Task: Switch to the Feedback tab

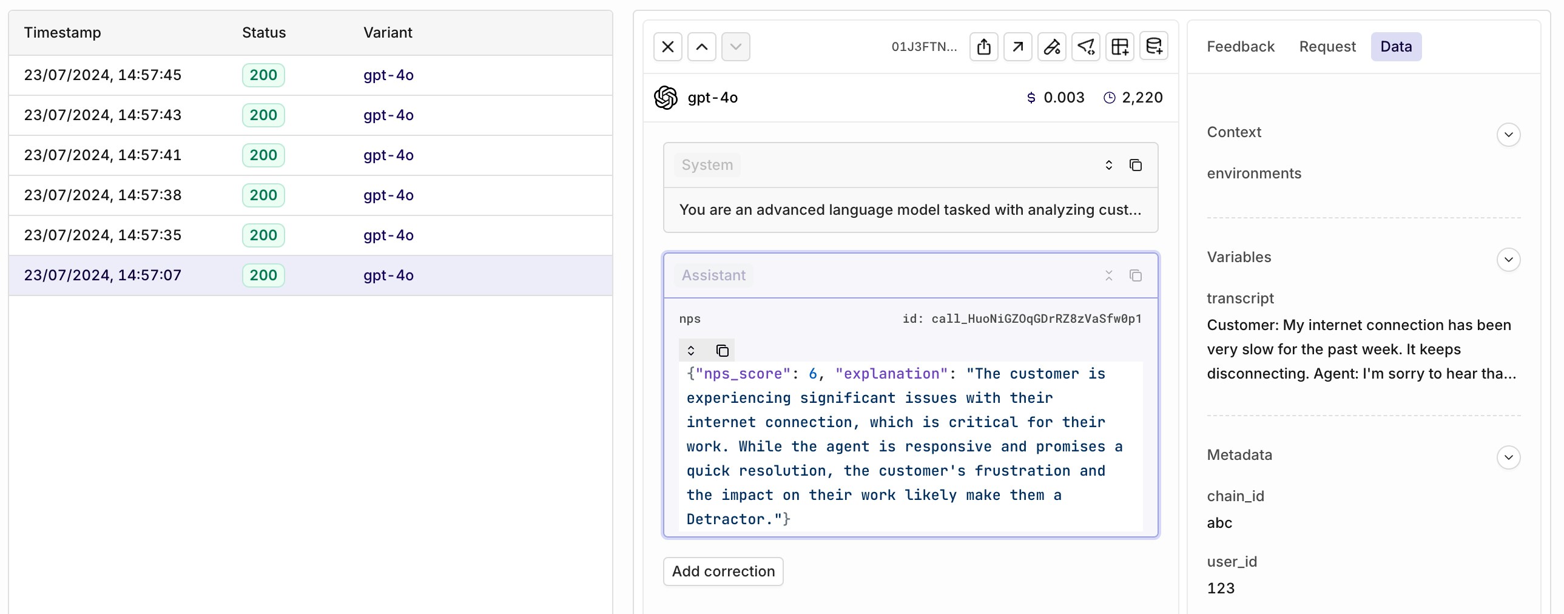Action: 1241,47
